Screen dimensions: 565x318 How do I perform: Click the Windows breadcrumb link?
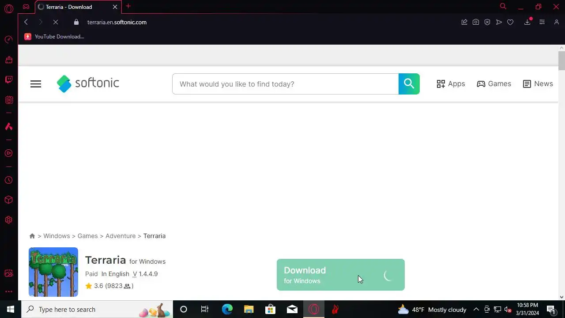click(x=56, y=236)
